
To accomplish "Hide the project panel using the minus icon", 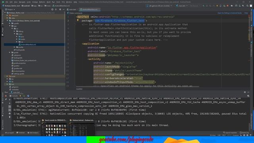I will (63, 10).
